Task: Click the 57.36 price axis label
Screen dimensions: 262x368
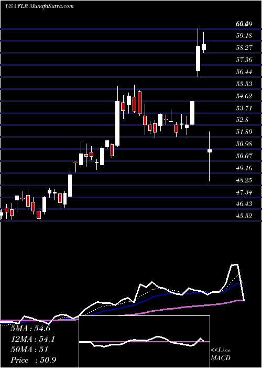Action: (244, 59)
